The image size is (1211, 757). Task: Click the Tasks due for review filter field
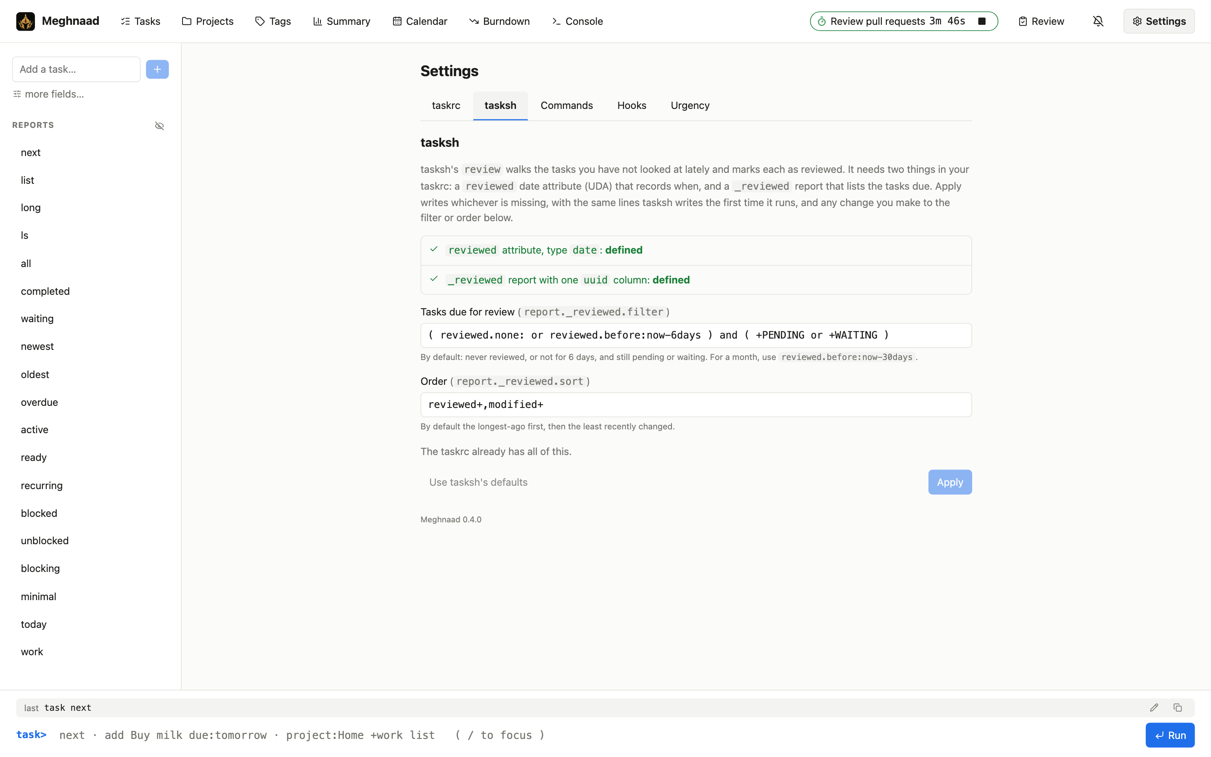tap(696, 336)
